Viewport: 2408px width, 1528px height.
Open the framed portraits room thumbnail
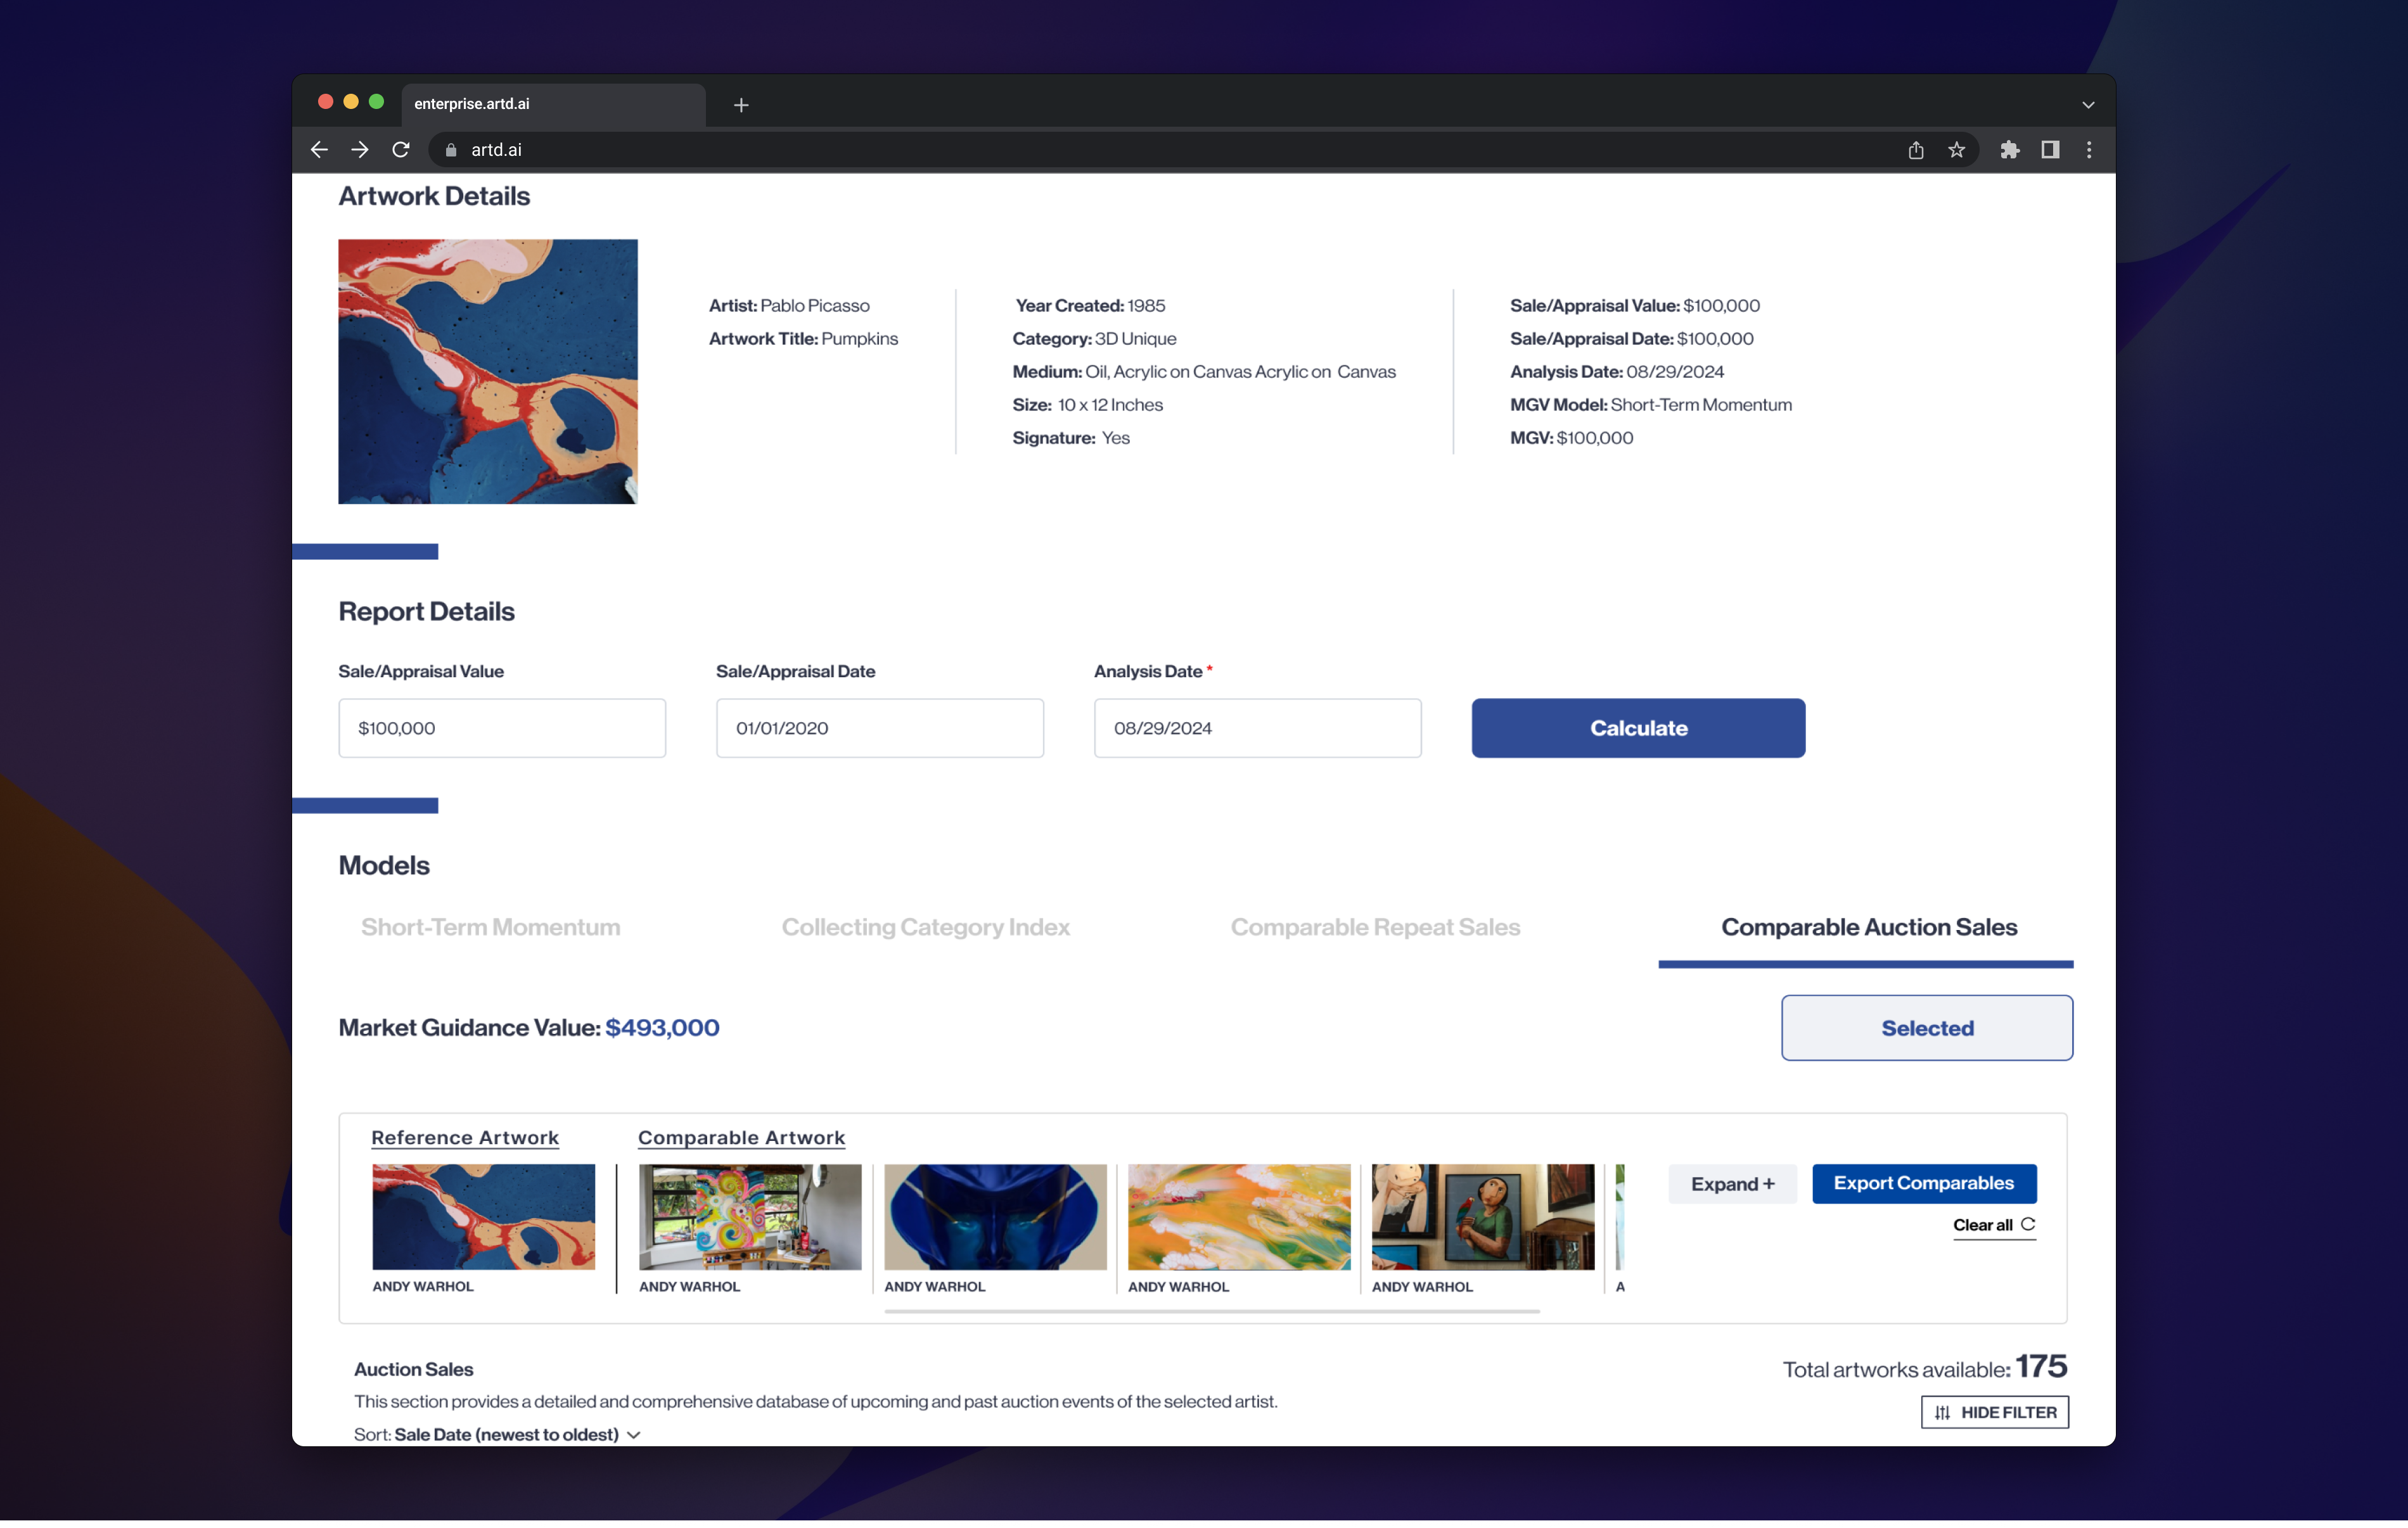tap(1483, 1217)
